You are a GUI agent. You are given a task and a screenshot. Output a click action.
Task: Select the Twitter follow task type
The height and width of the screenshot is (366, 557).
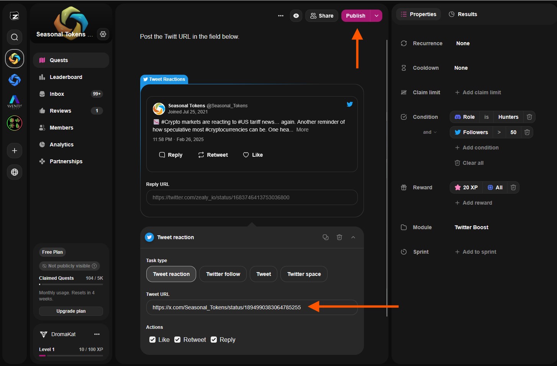coord(223,274)
